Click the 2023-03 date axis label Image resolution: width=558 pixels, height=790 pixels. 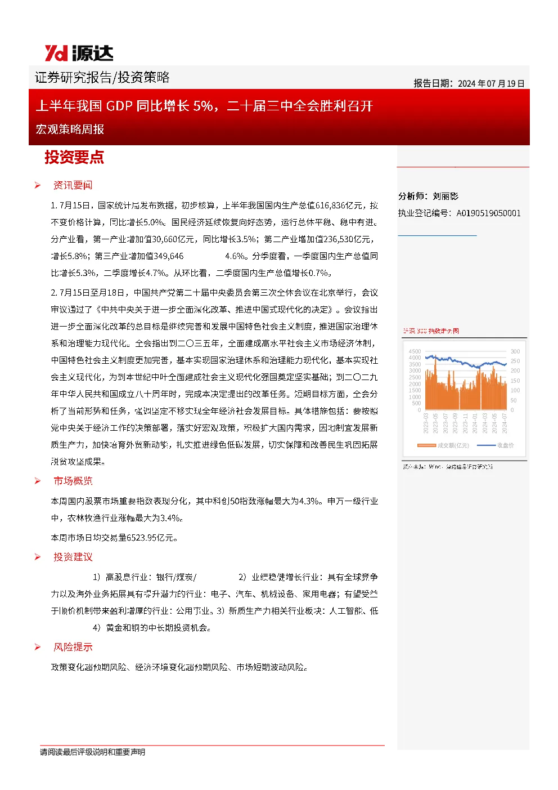click(x=426, y=423)
